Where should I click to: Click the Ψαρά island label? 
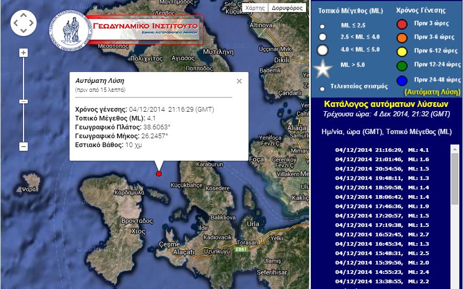click(29, 189)
